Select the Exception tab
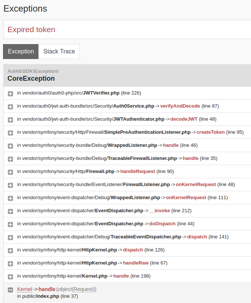 click(x=21, y=52)
